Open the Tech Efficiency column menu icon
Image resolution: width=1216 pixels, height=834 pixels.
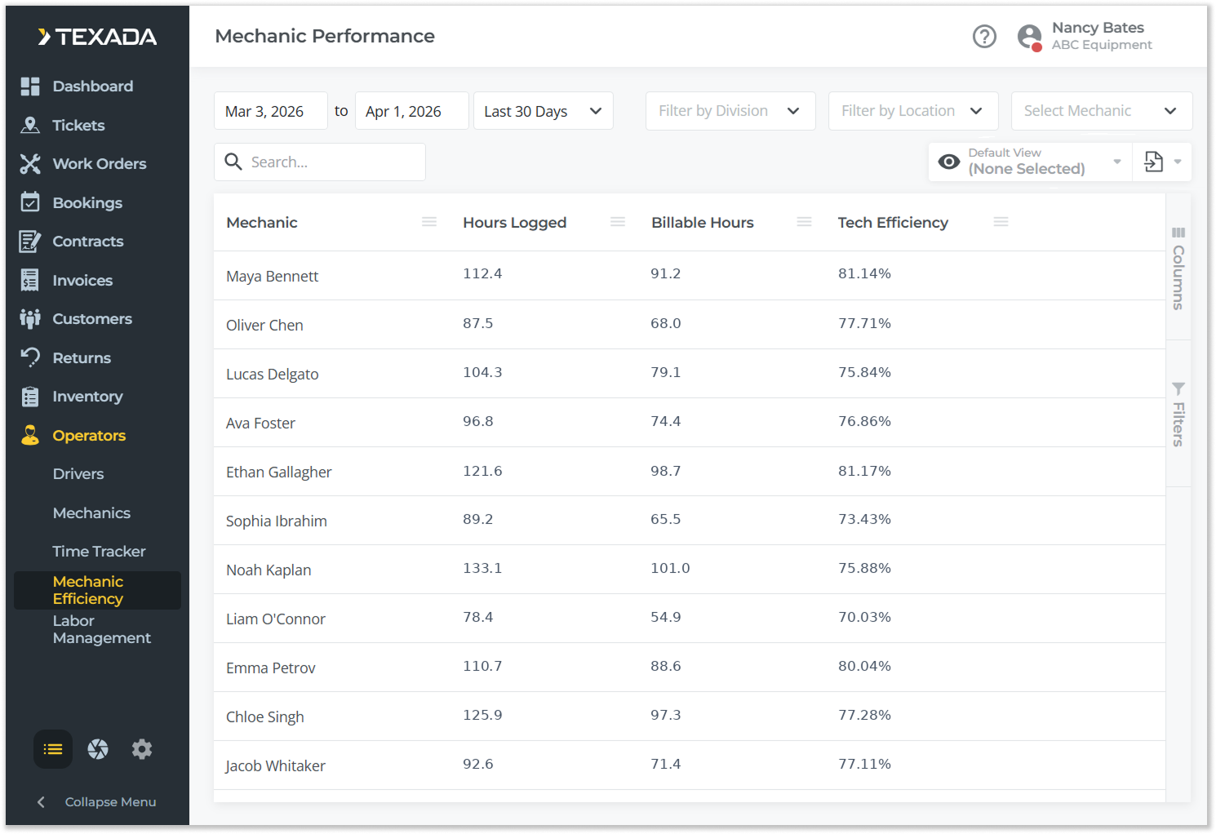pos(1001,222)
